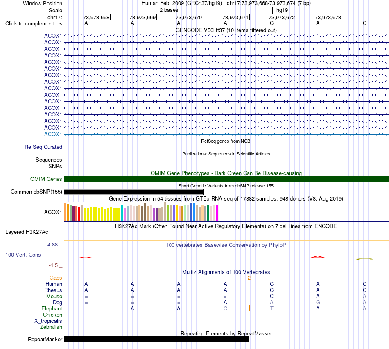Viewport: 389px width, 349px height.
Task: Select the X_tropicalis species label
Action: point(48,321)
